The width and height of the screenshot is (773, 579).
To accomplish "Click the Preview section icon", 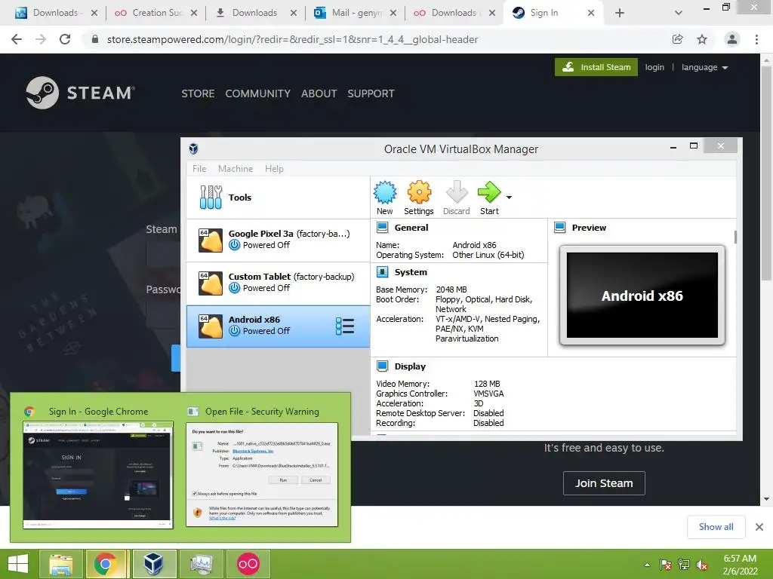I will pos(559,228).
